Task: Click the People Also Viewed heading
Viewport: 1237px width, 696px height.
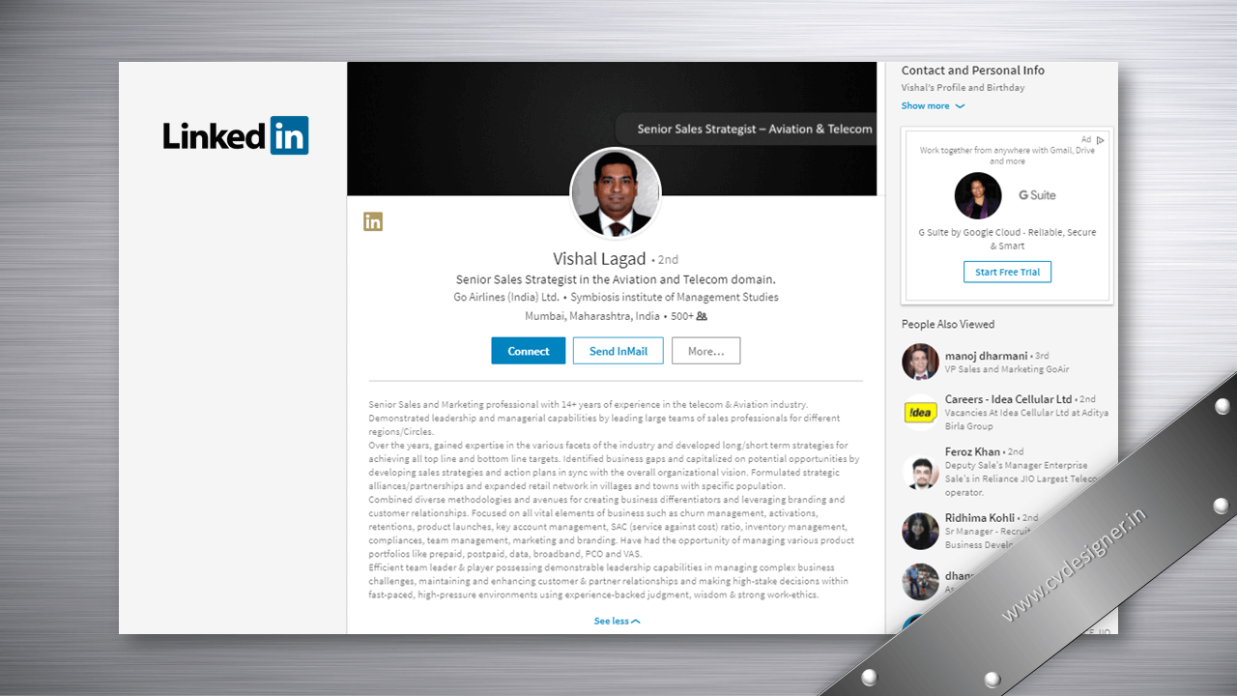Action: tap(948, 325)
